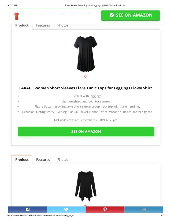View the black short sleeve tunic image
The width and height of the screenshot is (171, 221).
(x=85, y=54)
